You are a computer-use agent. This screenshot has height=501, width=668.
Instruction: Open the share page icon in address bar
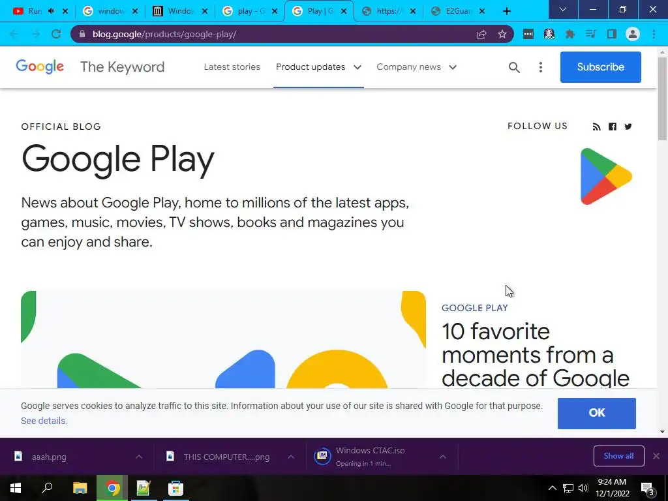[x=481, y=34]
